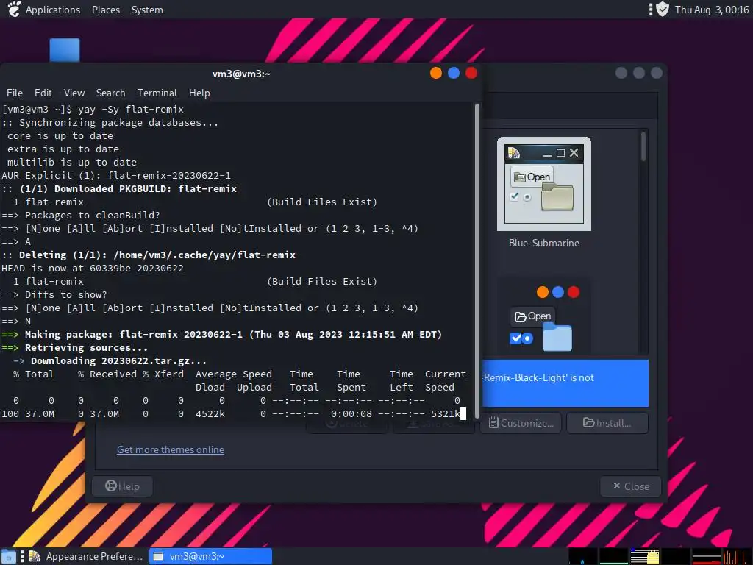
Task: Click the blue Remix-Black-Light info message bar
Action: pos(565,383)
